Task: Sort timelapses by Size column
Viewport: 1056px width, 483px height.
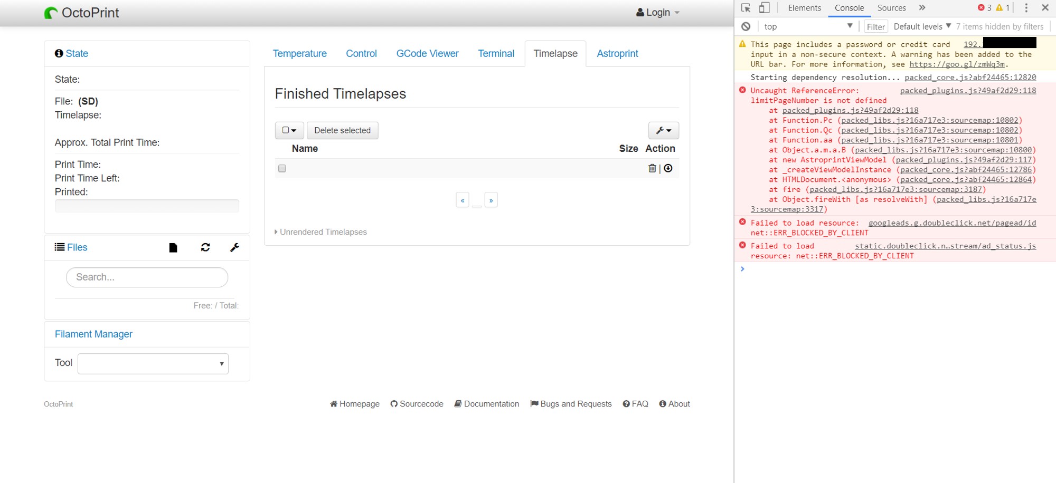Action: click(x=628, y=149)
